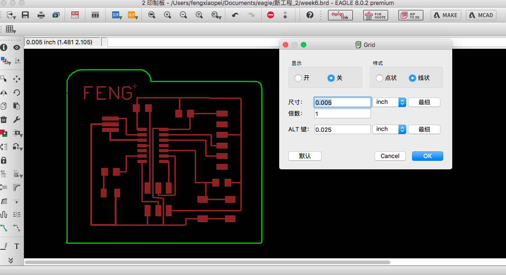Select the Mark origin tool

pos(18,61)
